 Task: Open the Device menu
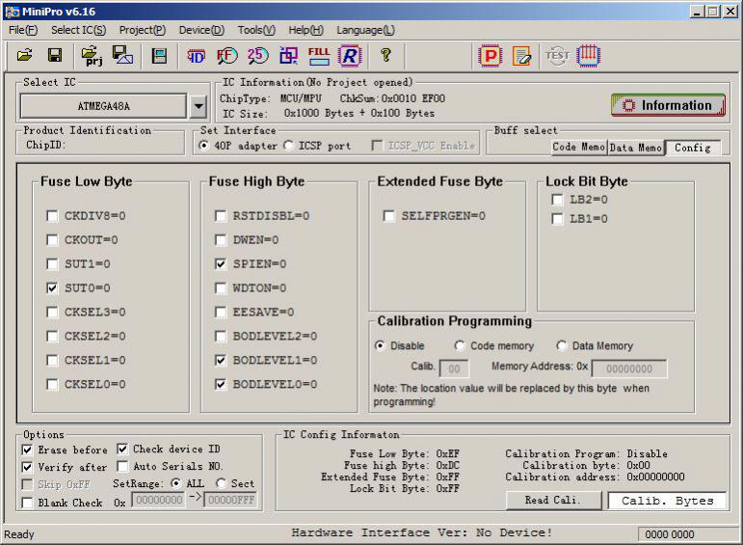[200, 30]
